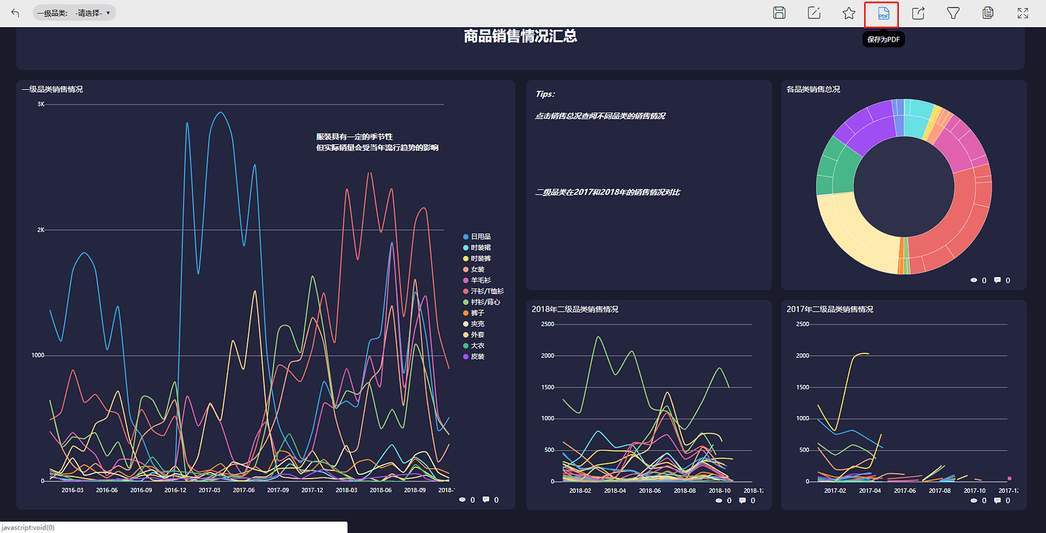The width and height of the screenshot is (1046, 533).
Task: Toggle the 日用品 legend series
Action: click(x=477, y=236)
